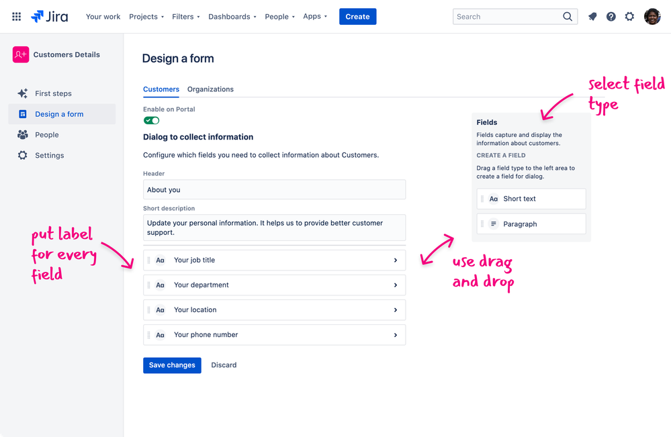Screen dimensions: 671x437
Task: Open notifications via the bell icon
Action: point(592,16)
